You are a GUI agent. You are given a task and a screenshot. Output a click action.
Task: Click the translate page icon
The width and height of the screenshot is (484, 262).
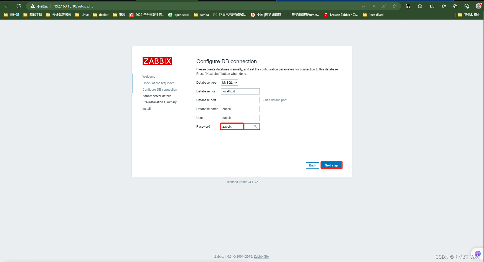pyautogui.click(x=374, y=6)
